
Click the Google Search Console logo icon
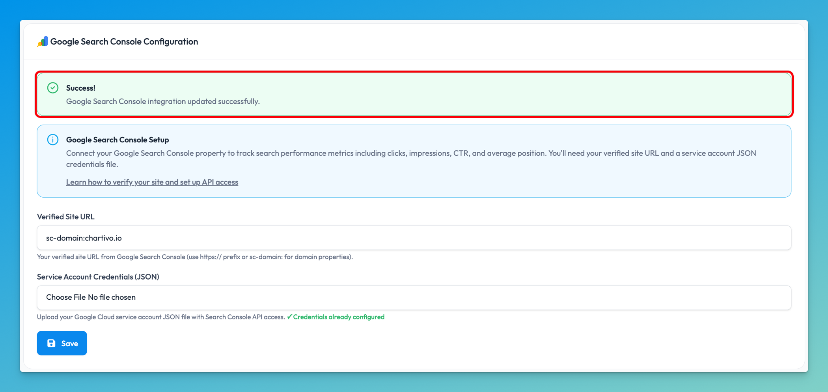pos(42,41)
